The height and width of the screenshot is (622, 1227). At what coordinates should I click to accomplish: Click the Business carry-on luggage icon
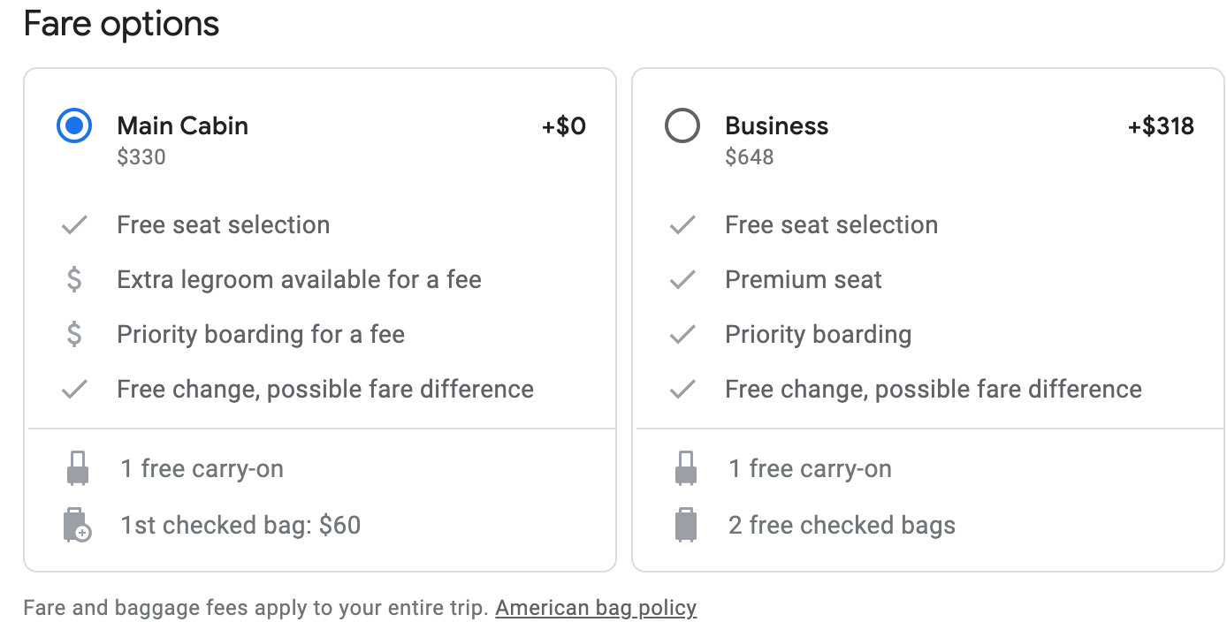(x=685, y=468)
